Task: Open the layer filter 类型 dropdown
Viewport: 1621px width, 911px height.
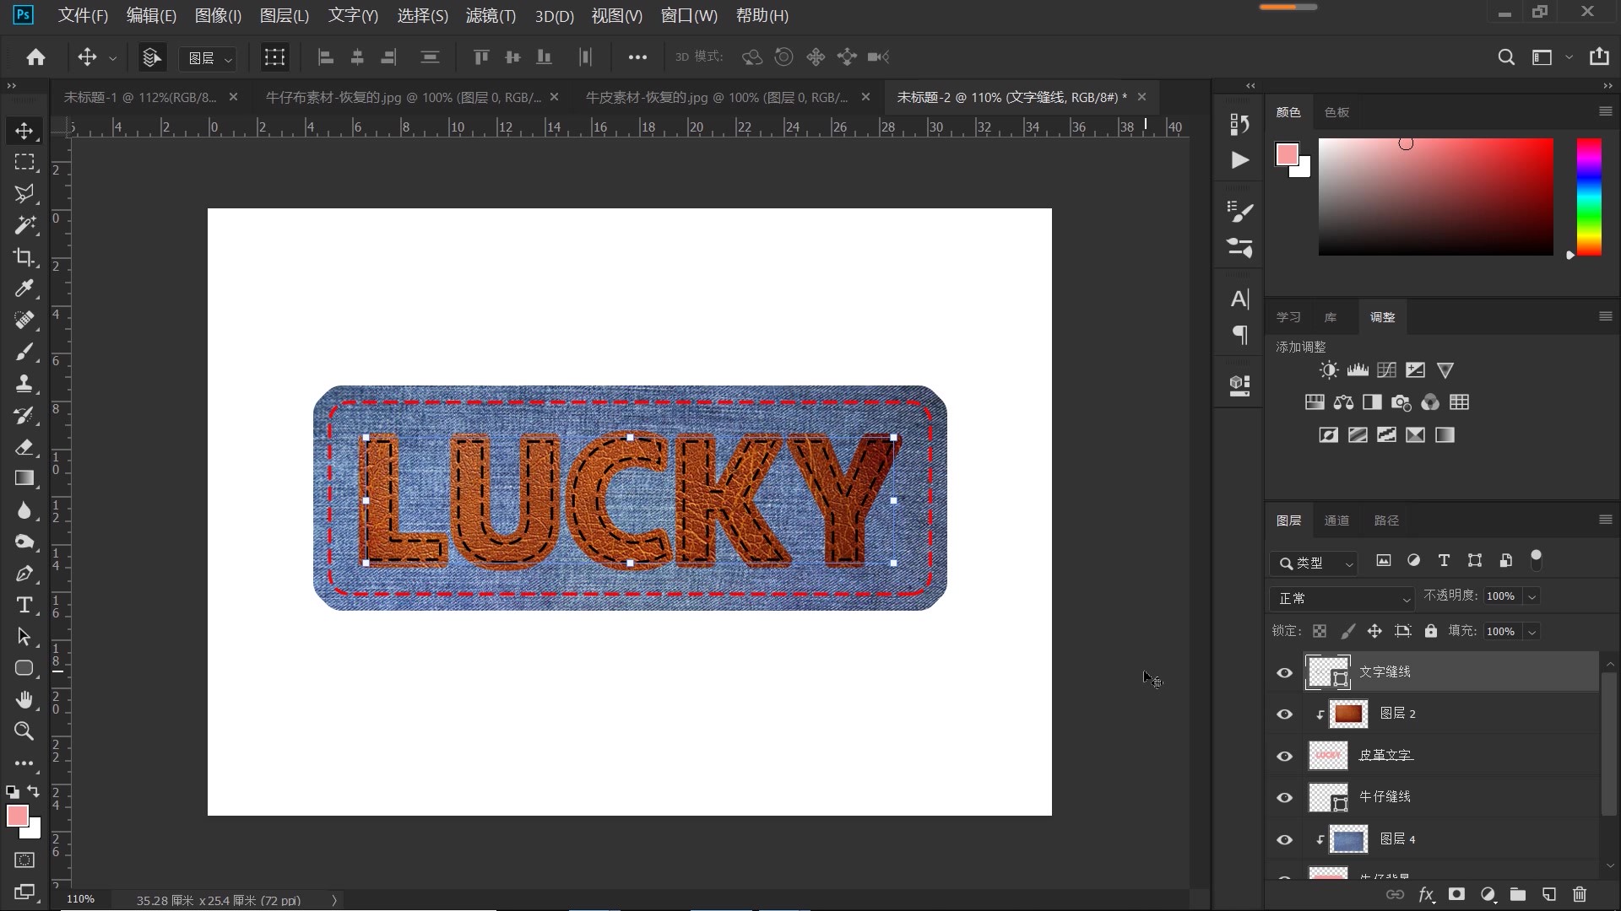Action: [x=1314, y=563]
